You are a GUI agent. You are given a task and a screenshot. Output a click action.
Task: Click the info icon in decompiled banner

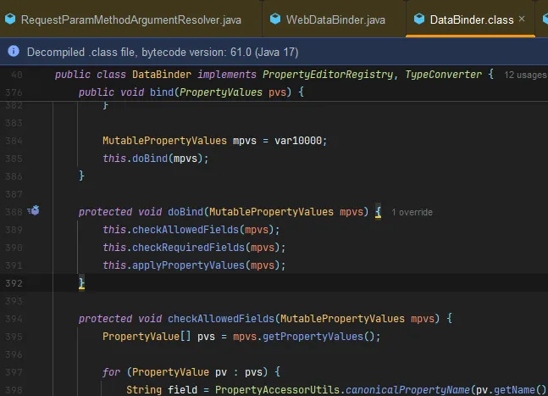pyautogui.click(x=14, y=52)
